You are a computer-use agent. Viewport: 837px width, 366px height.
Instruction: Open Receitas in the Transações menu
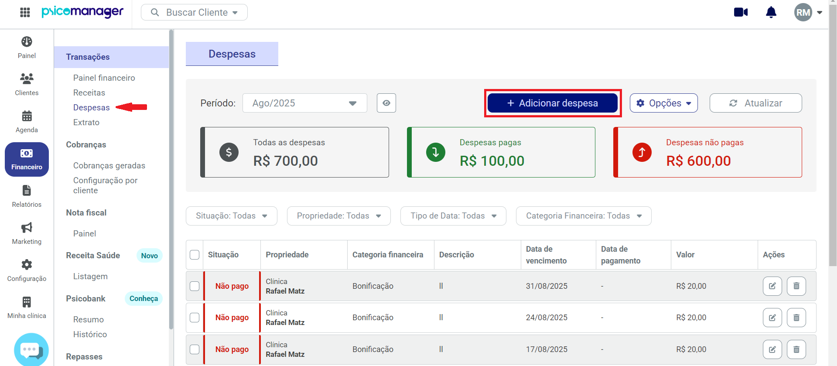pyautogui.click(x=89, y=92)
